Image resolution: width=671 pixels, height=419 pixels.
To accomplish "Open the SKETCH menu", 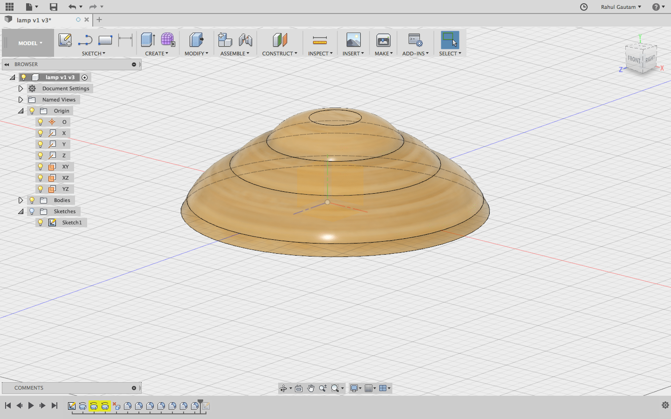I will tap(94, 54).
